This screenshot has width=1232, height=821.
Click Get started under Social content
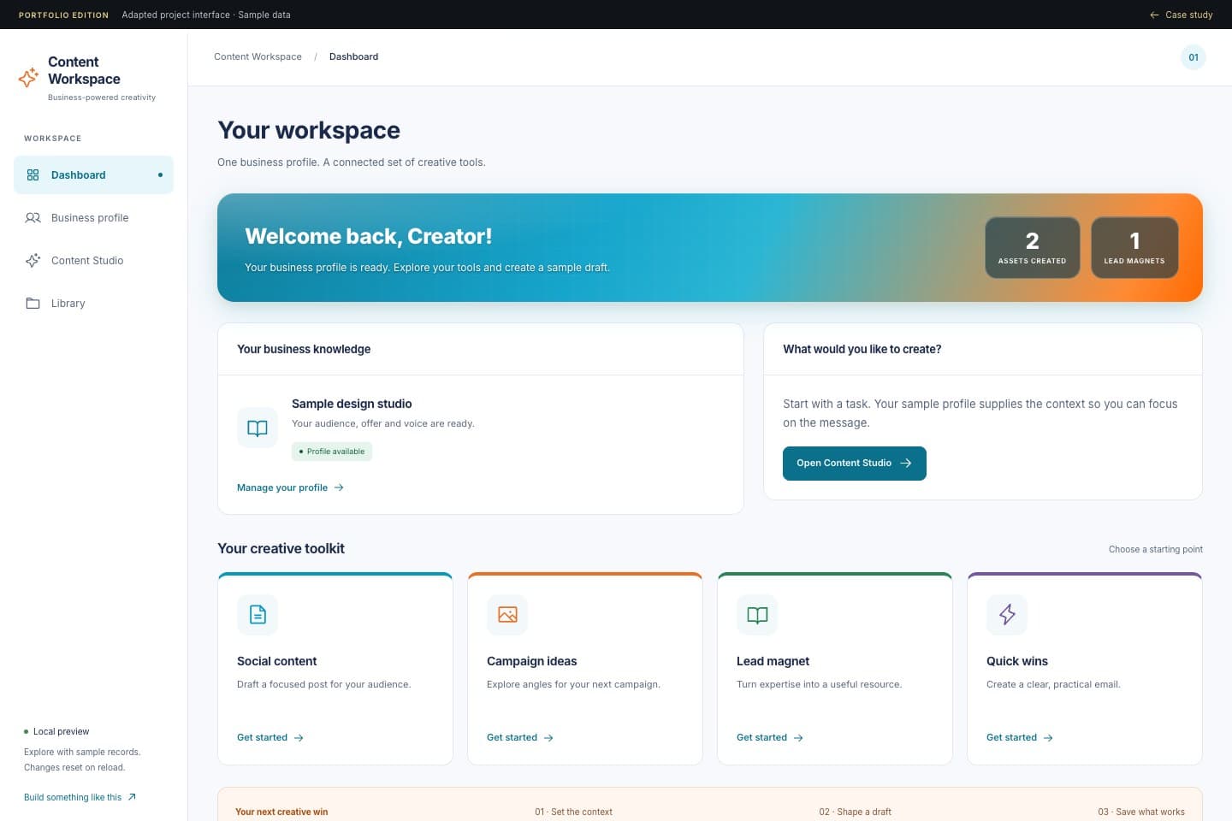pyautogui.click(x=270, y=737)
